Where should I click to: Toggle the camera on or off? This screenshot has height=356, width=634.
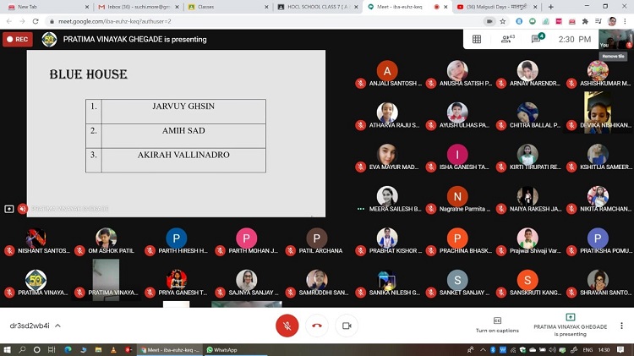(346, 326)
